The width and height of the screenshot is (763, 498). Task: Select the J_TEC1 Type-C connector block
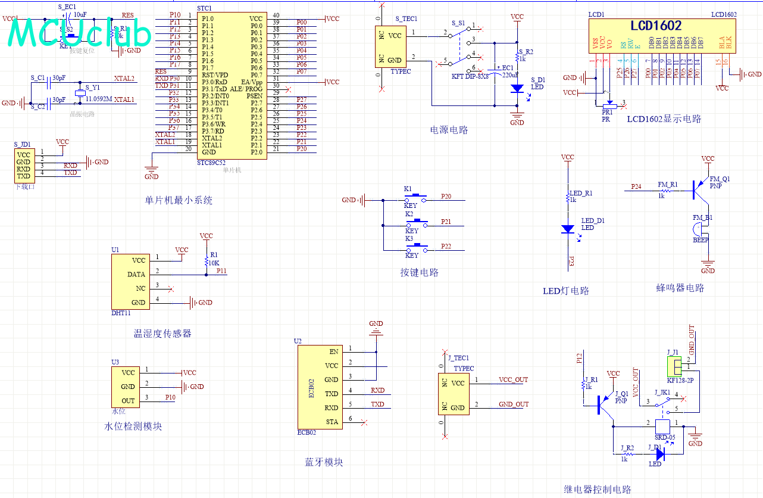click(454, 394)
